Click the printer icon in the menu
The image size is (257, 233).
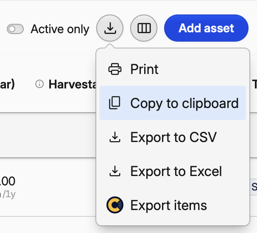115,69
